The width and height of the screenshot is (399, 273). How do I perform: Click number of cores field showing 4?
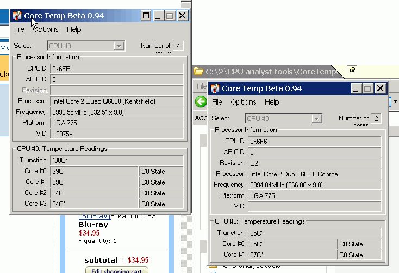(178, 46)
